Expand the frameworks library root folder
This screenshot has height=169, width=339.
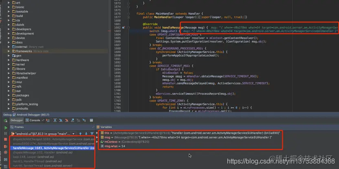tap(9, 51)
